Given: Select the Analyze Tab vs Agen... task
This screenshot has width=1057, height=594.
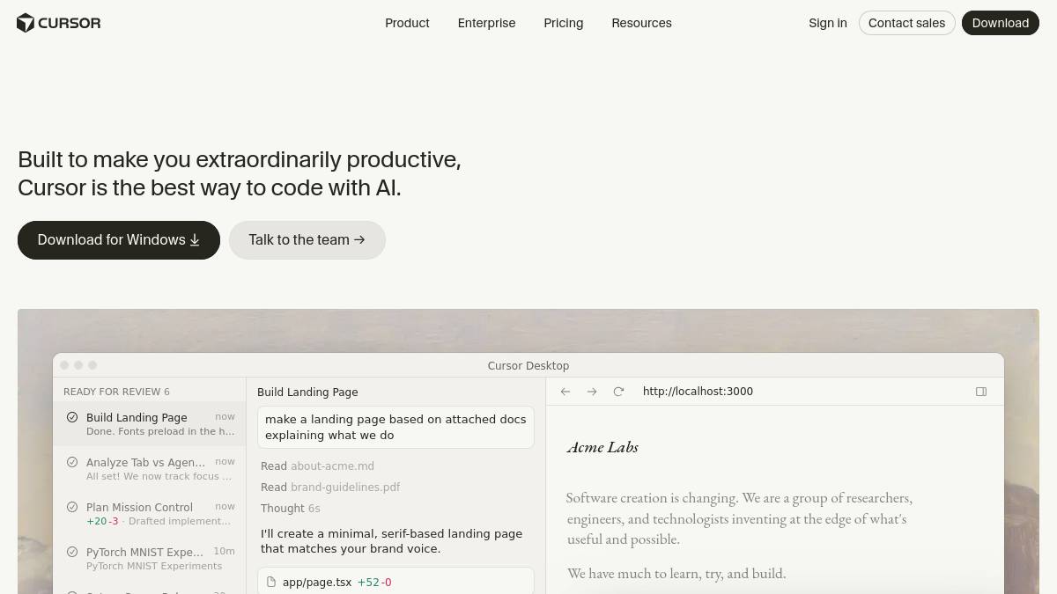Looking at the screenshot, I should [150, 469].
